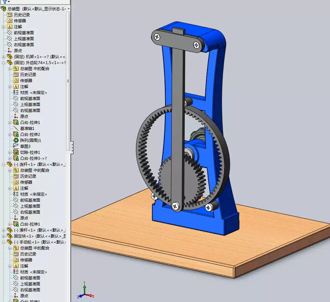Select the 材质<未指定> material icon
This screenshot has width=330, height=302.
tap(16, 92)
